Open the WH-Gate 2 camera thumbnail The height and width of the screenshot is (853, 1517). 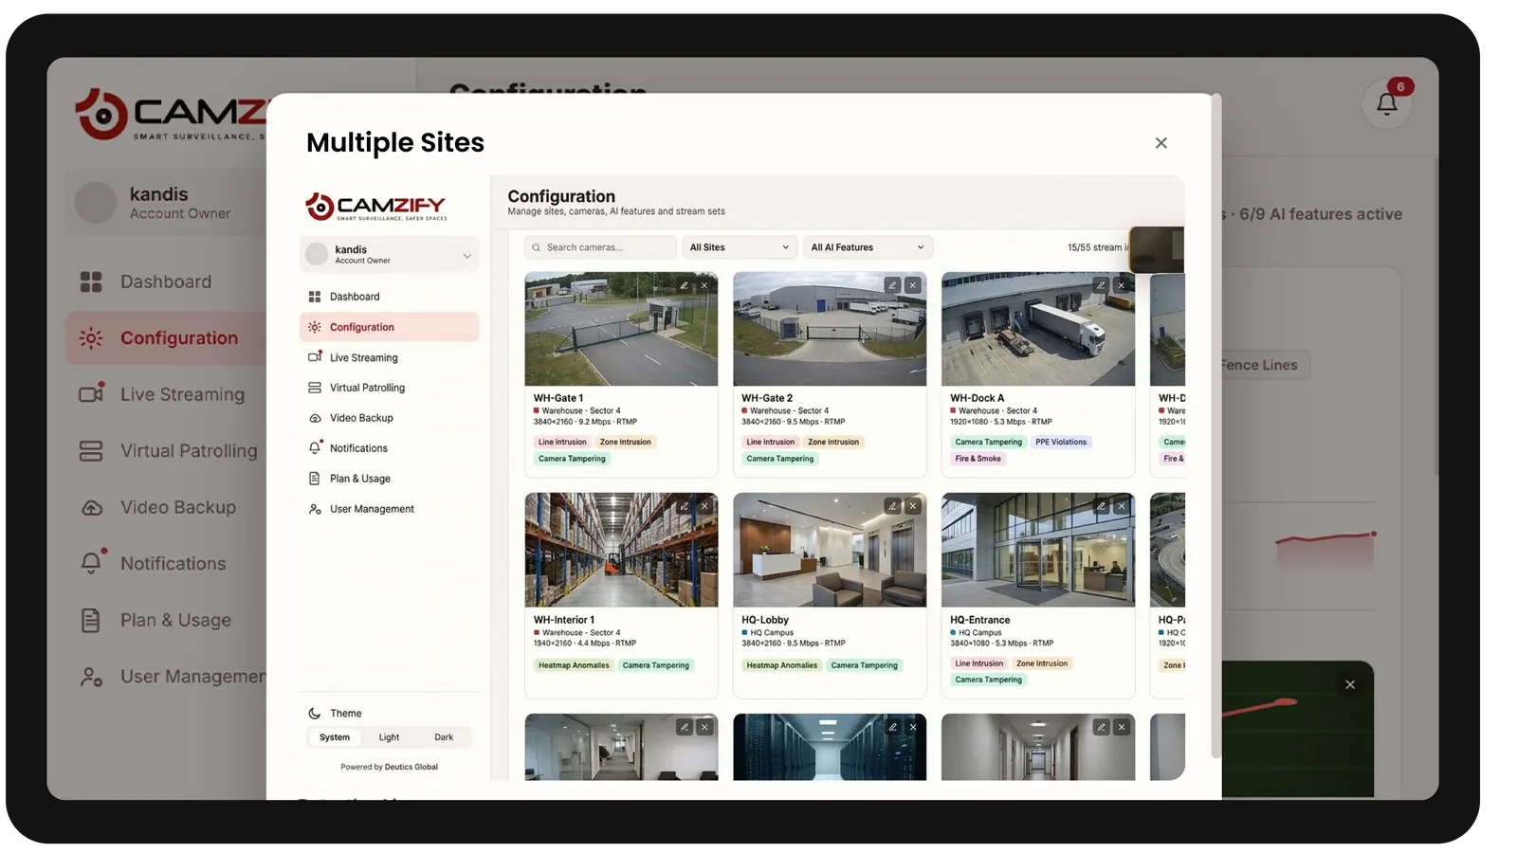830,329
